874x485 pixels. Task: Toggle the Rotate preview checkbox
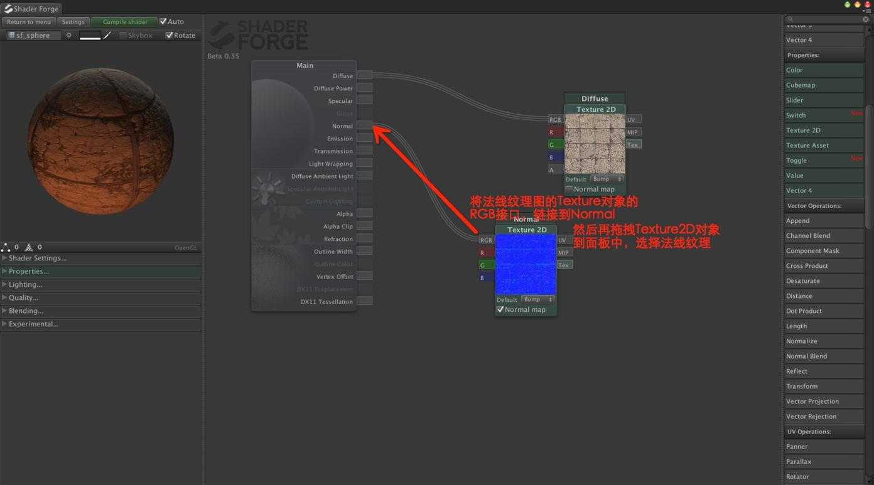point(169,36)
